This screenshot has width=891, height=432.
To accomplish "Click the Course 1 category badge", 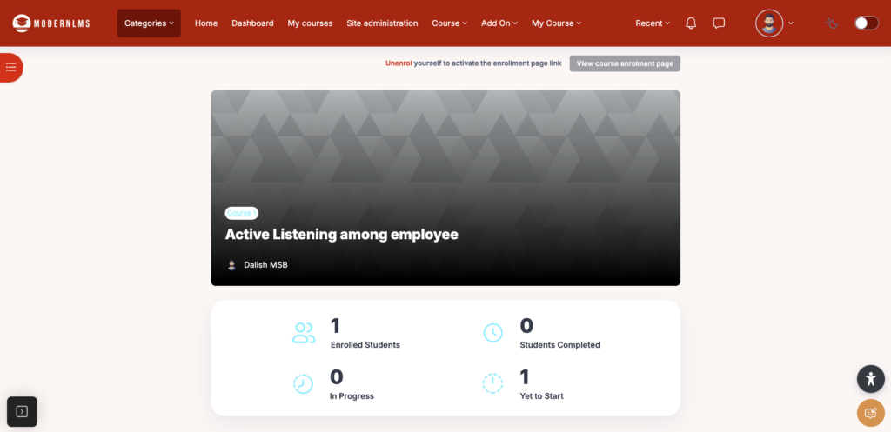I will coord(242,213).
